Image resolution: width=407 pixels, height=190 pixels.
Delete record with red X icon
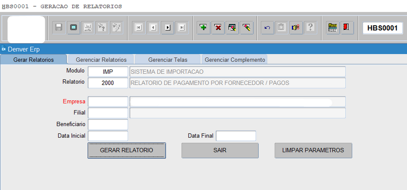point(218,28)
